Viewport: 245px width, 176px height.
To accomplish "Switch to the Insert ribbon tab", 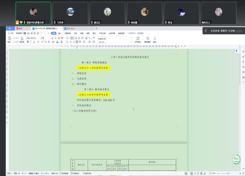I will [60, 33].
